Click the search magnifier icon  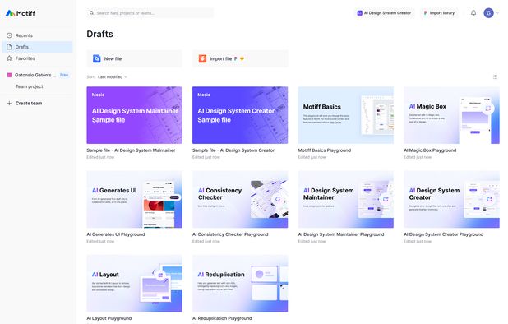pyautogui.click(x=92, y=13)
